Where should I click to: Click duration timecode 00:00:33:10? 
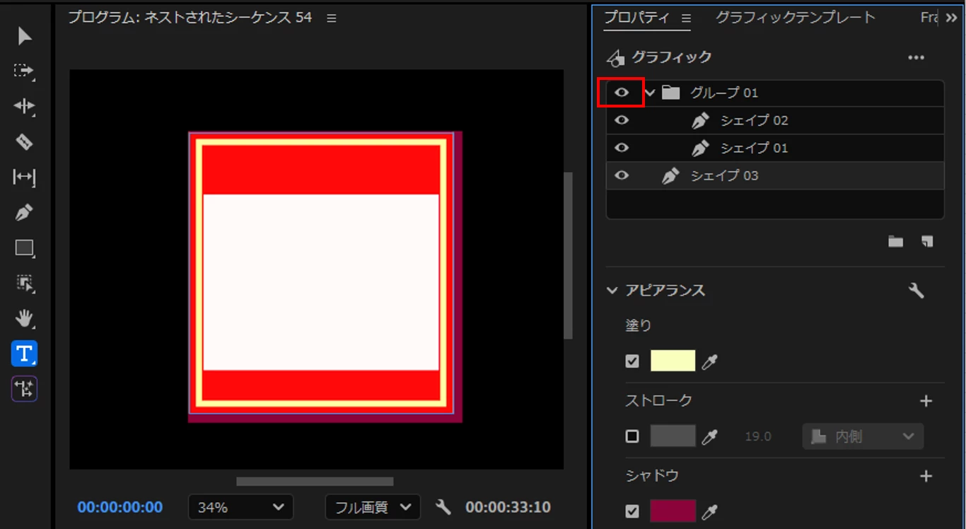click(508, 507)
